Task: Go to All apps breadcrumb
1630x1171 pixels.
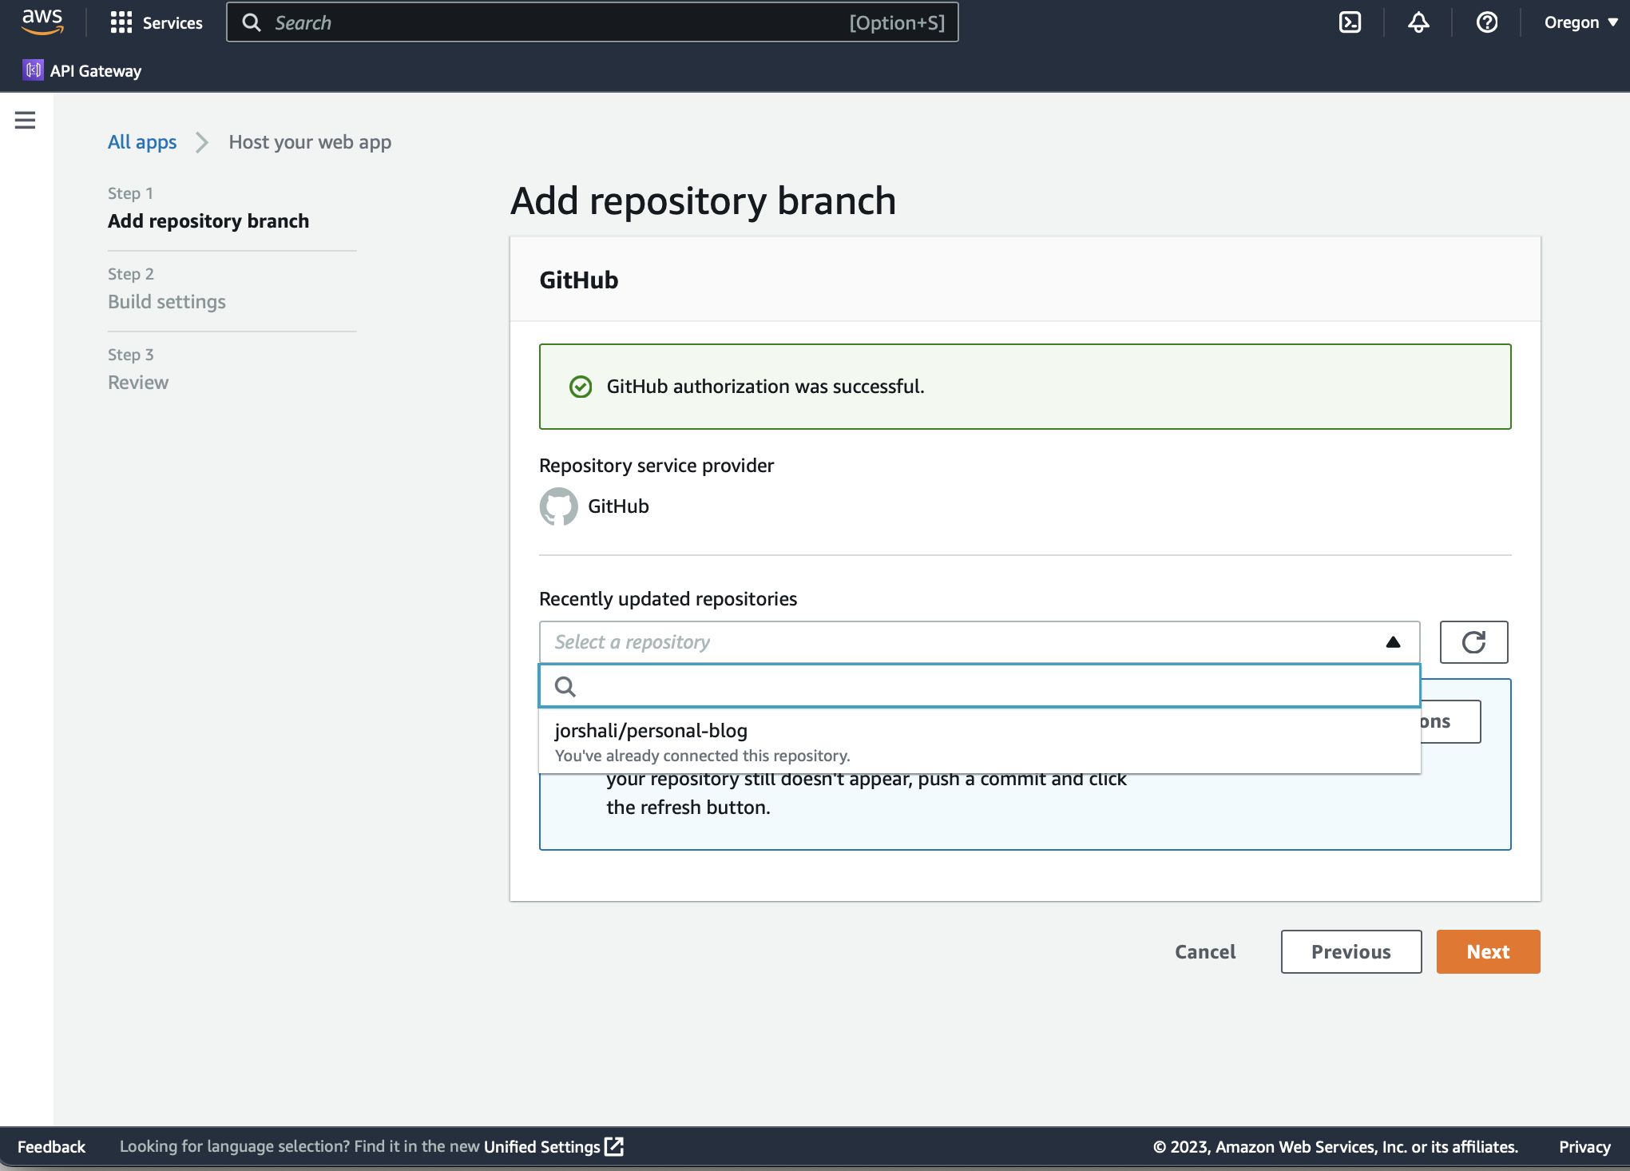Action: pos(142,142)
